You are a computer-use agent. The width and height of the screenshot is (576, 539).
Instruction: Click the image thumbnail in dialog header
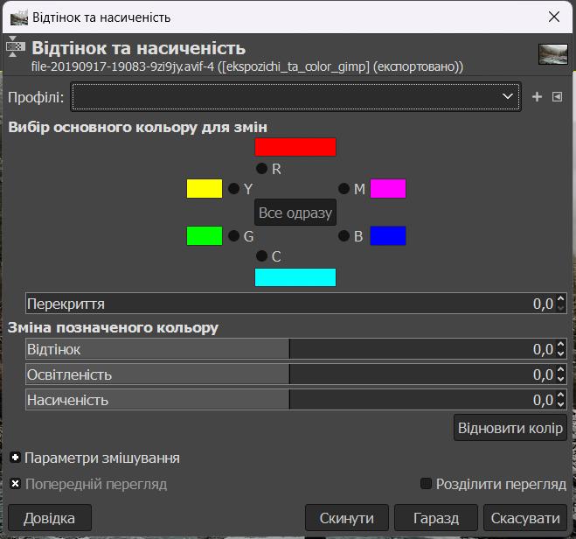(x=553, y=54)
